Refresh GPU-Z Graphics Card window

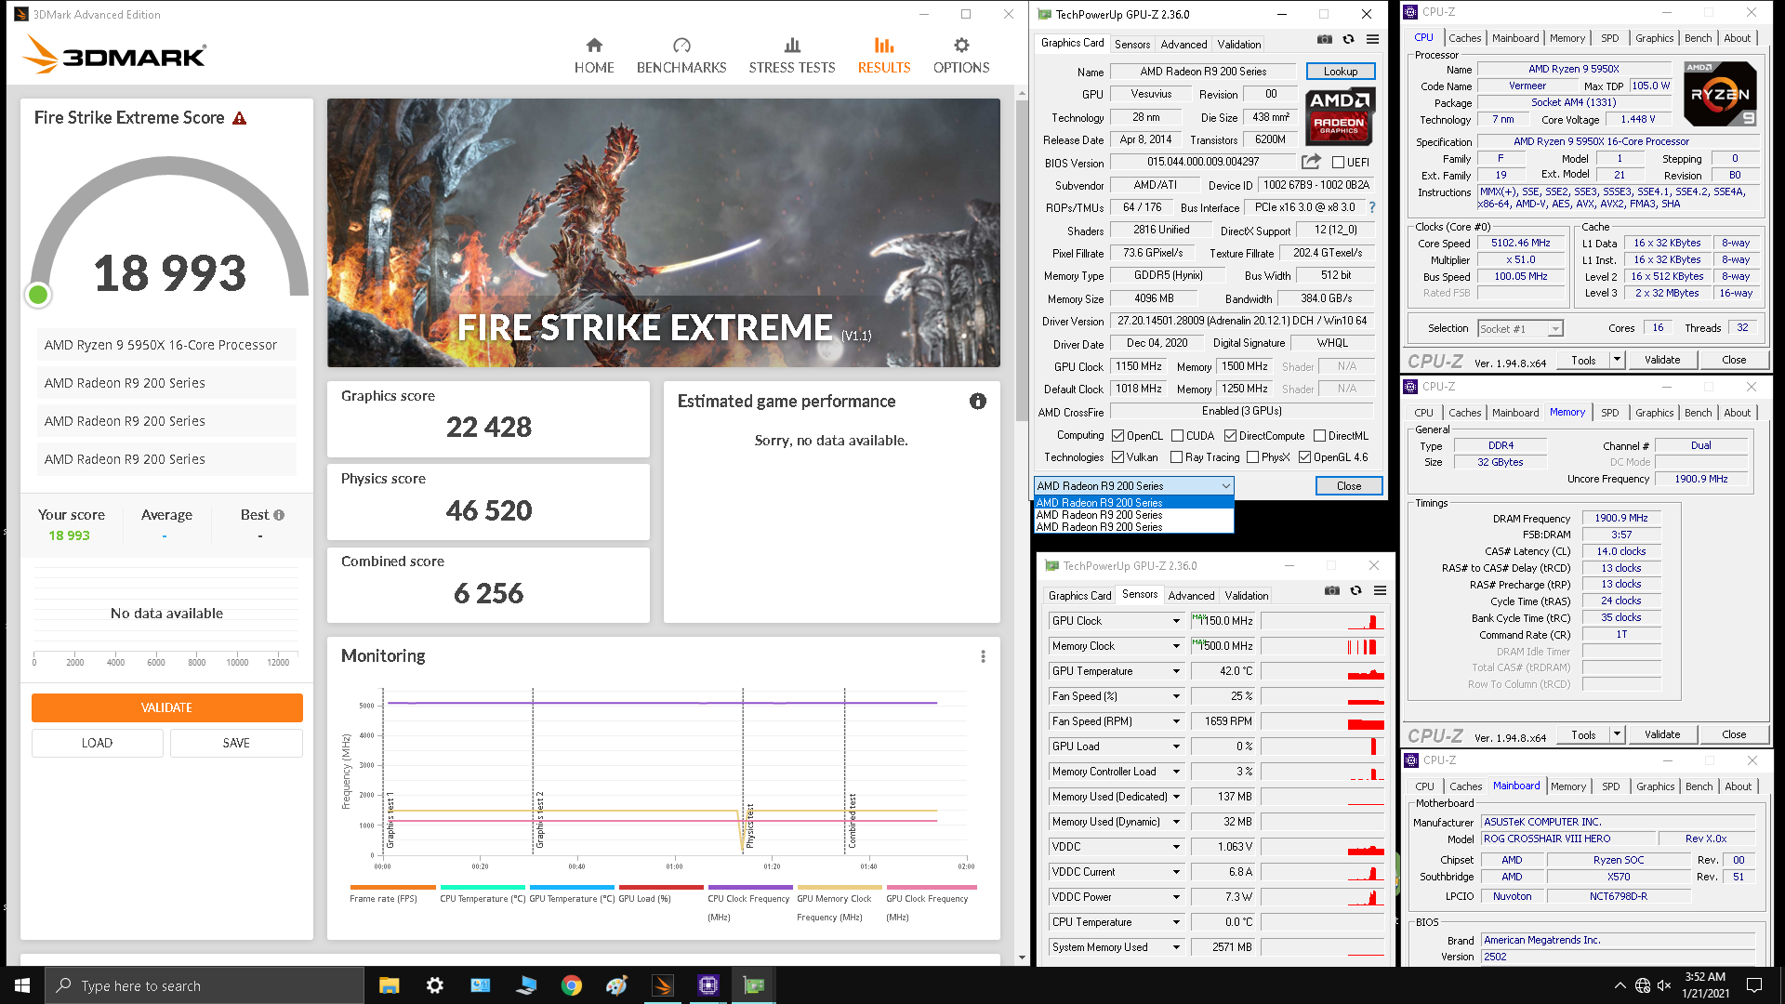tap(1348, 40)
